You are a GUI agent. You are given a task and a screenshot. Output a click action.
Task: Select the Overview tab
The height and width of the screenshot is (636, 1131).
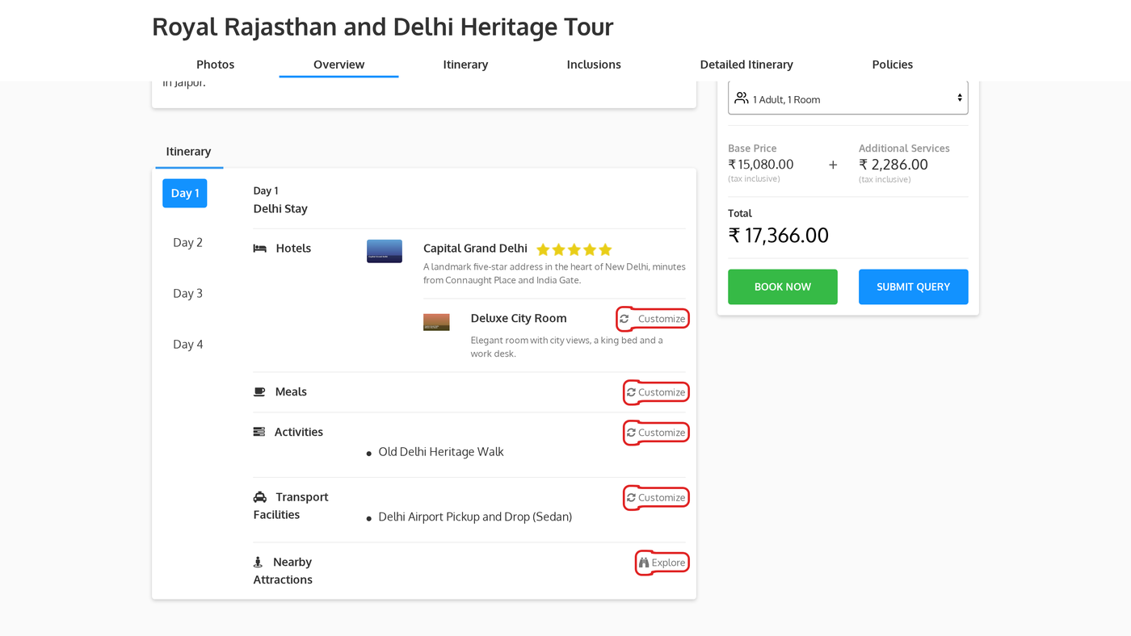click(x=339, y=65)
